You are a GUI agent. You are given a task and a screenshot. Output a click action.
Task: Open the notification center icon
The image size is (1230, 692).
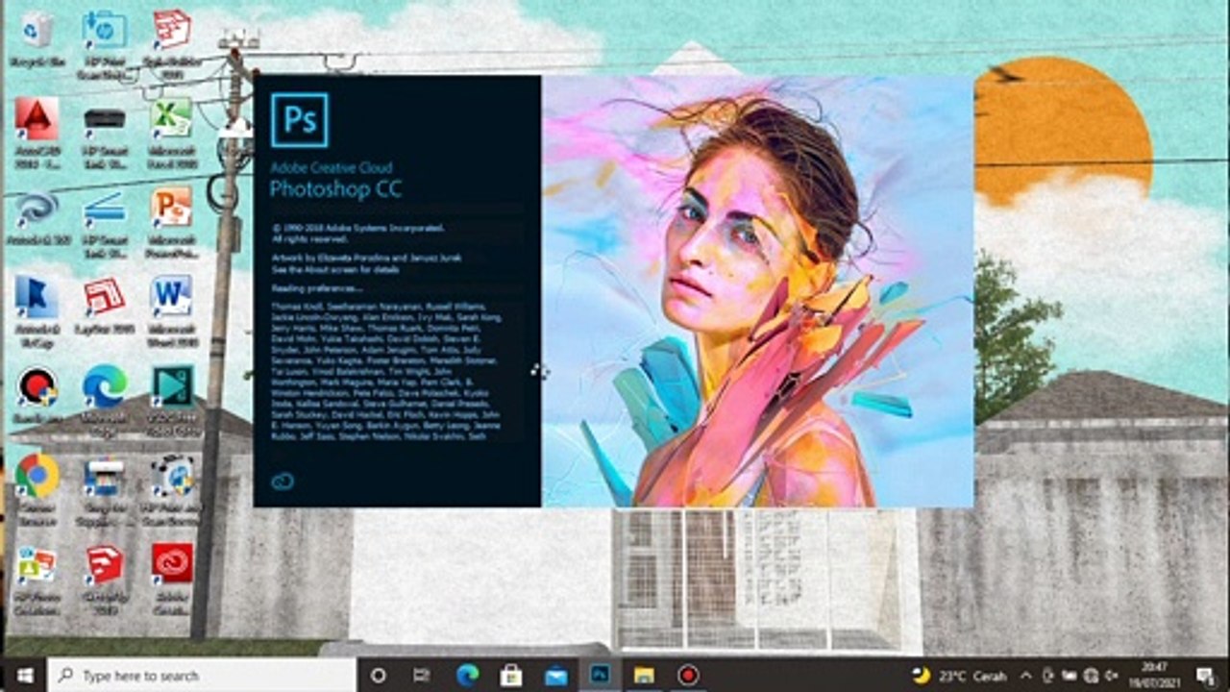point(1207,675)
